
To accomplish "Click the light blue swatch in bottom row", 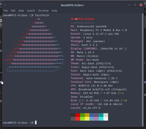I will click(x=92, y=119).
